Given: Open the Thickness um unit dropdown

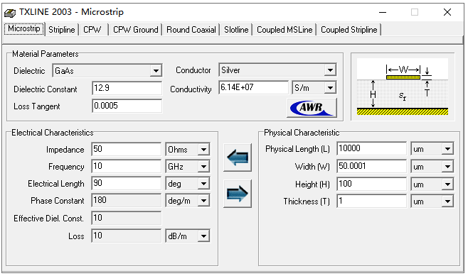Looking at the screenshot, I should coord(447,202).
